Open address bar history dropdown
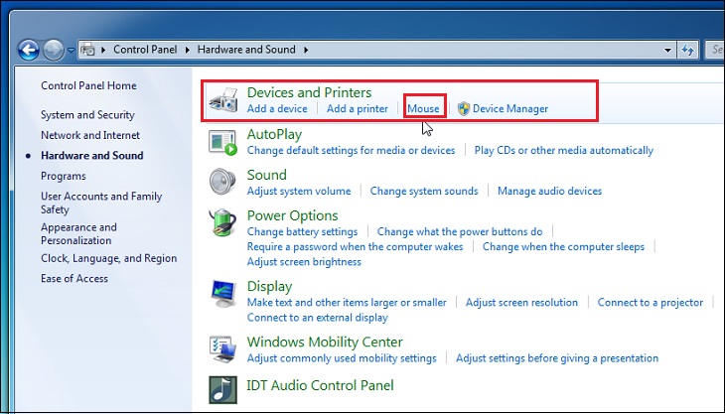This screenshot has width=725, height=414. [667, 50]
